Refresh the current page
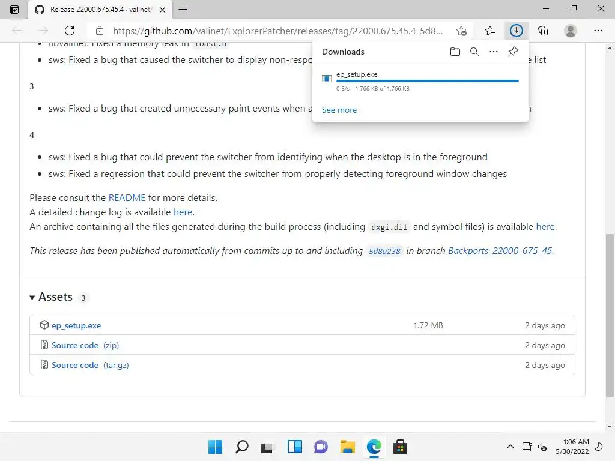The image size is (615, 461). pyautogui.click(x=70, y=31)
